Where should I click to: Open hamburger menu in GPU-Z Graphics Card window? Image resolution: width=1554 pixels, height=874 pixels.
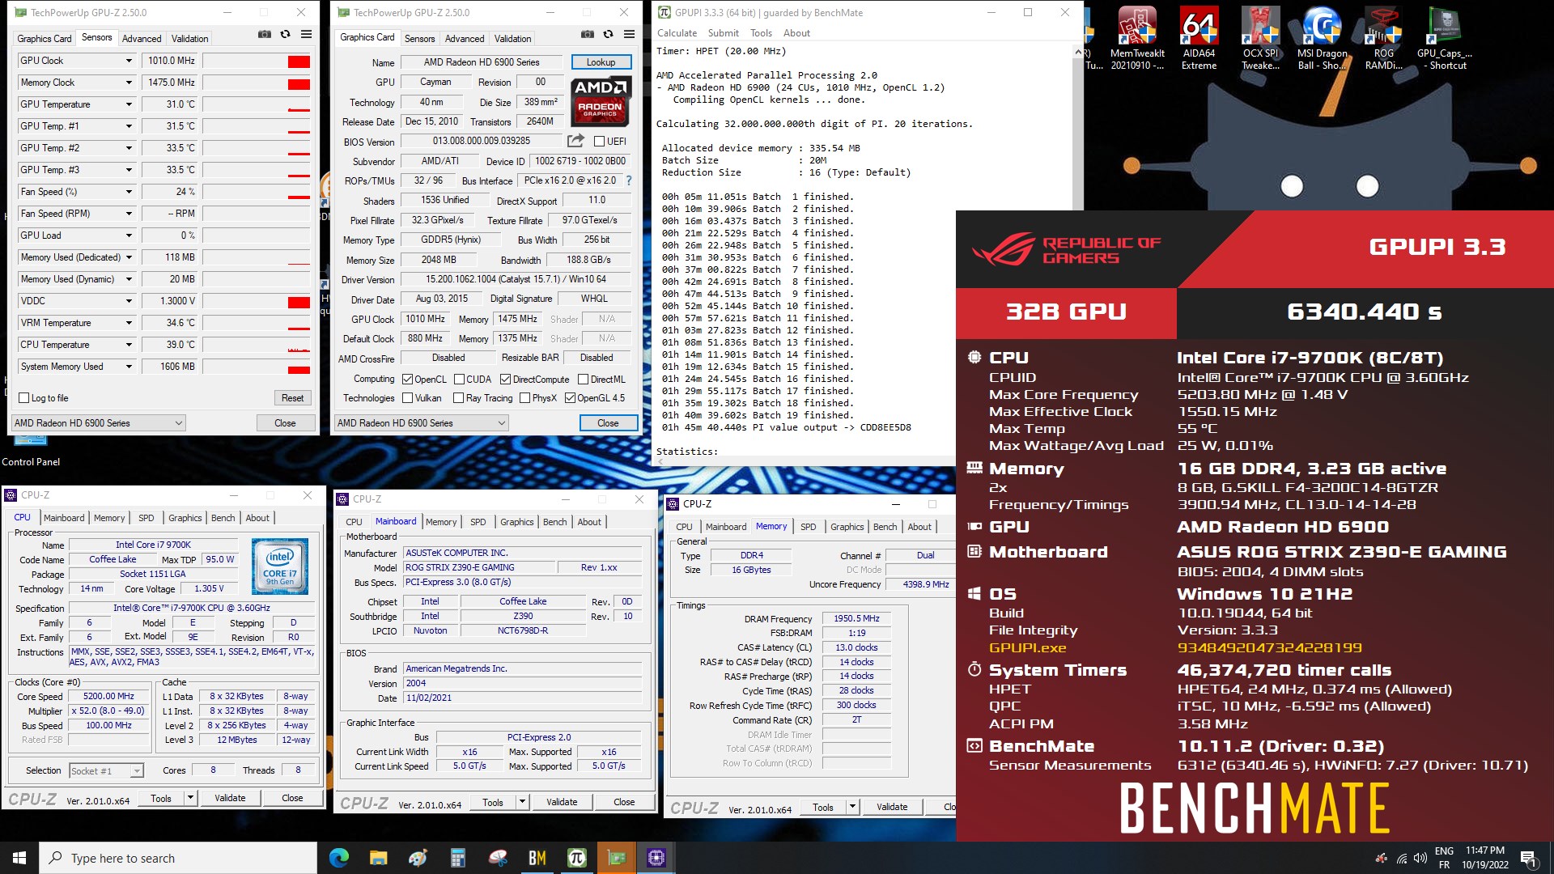click(629, 35)
